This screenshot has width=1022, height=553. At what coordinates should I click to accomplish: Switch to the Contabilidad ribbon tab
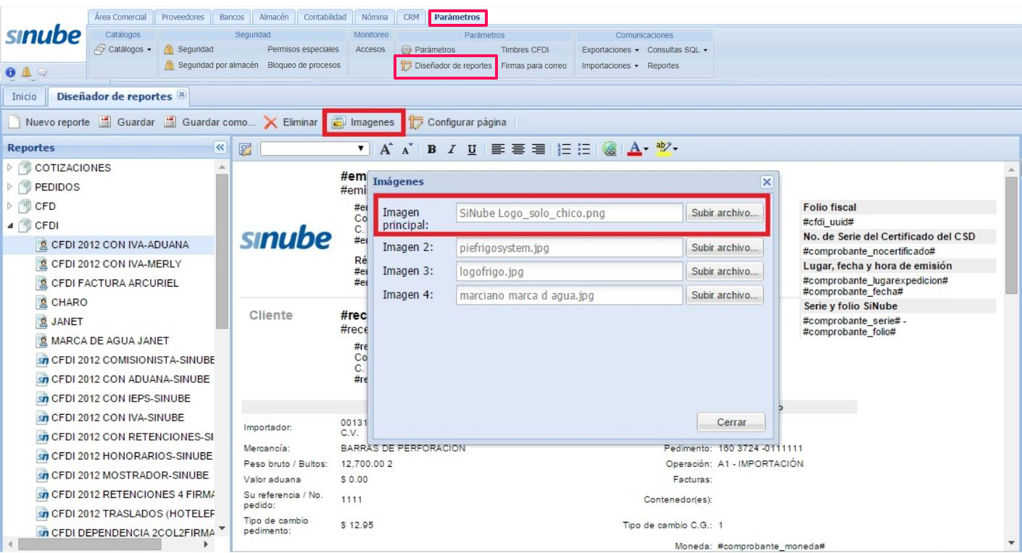pyautogui.click(x=325, y=17)
